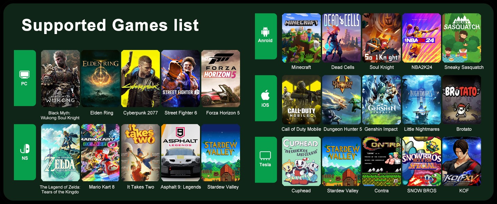
Task: Click the 'Minecraft' caption text
Action: (x=301, y=67)
